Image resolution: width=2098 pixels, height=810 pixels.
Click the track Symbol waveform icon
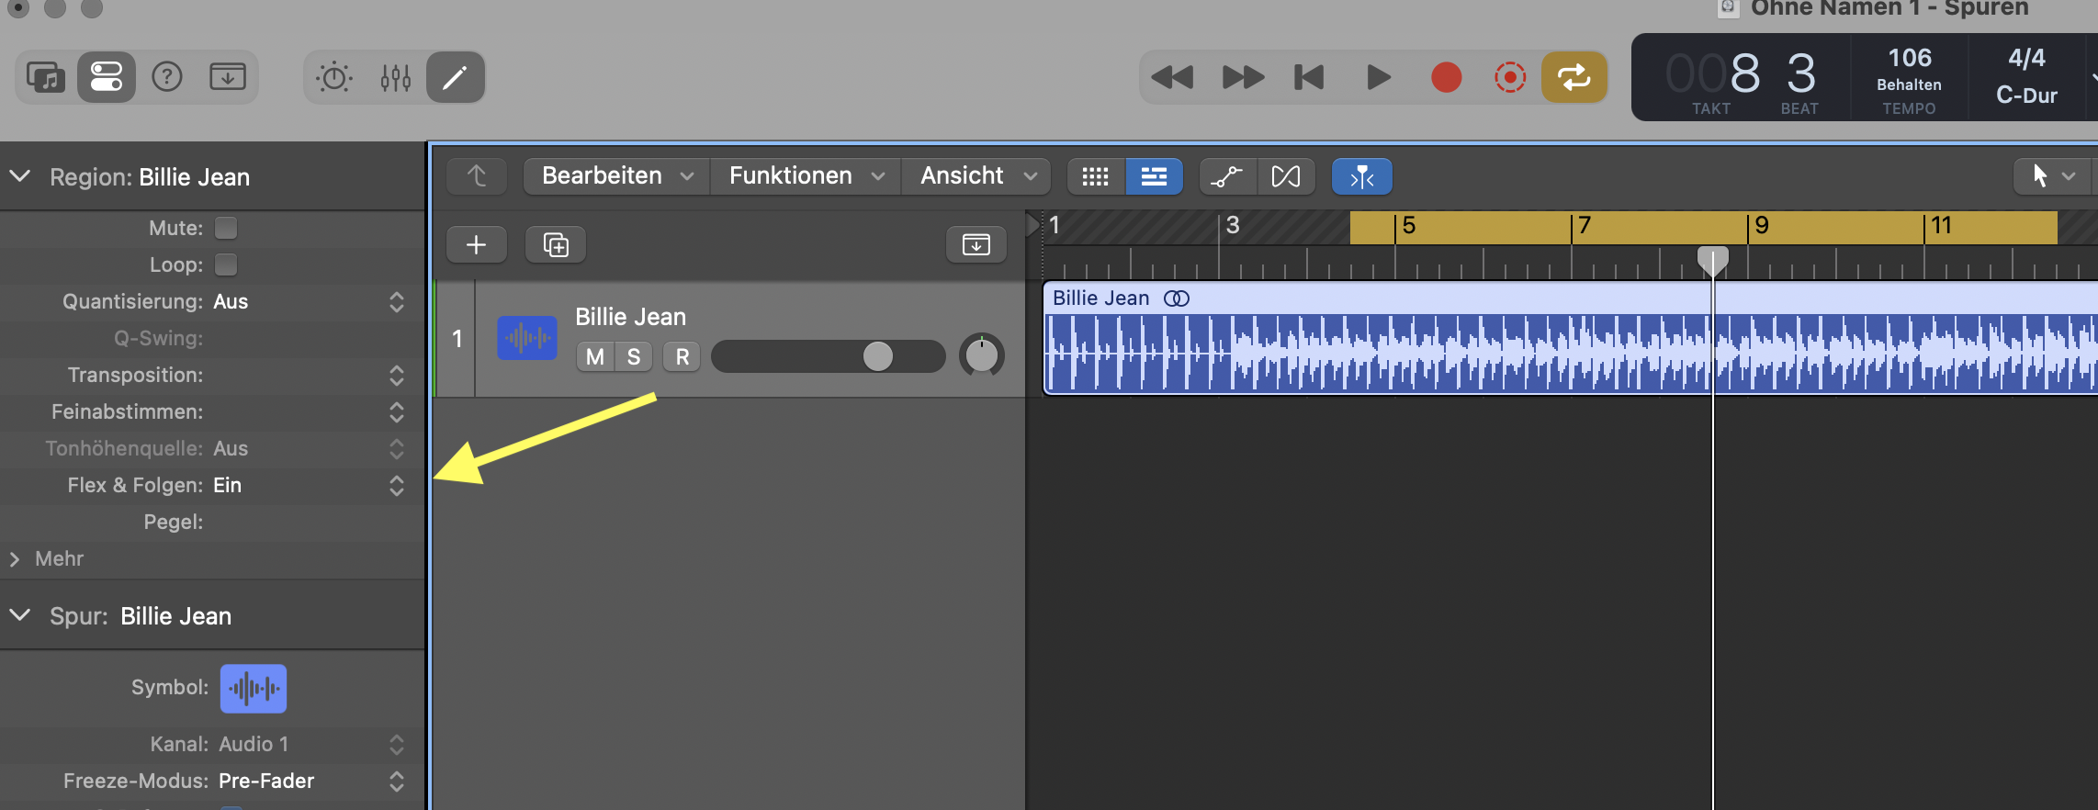tap(254, 689)
